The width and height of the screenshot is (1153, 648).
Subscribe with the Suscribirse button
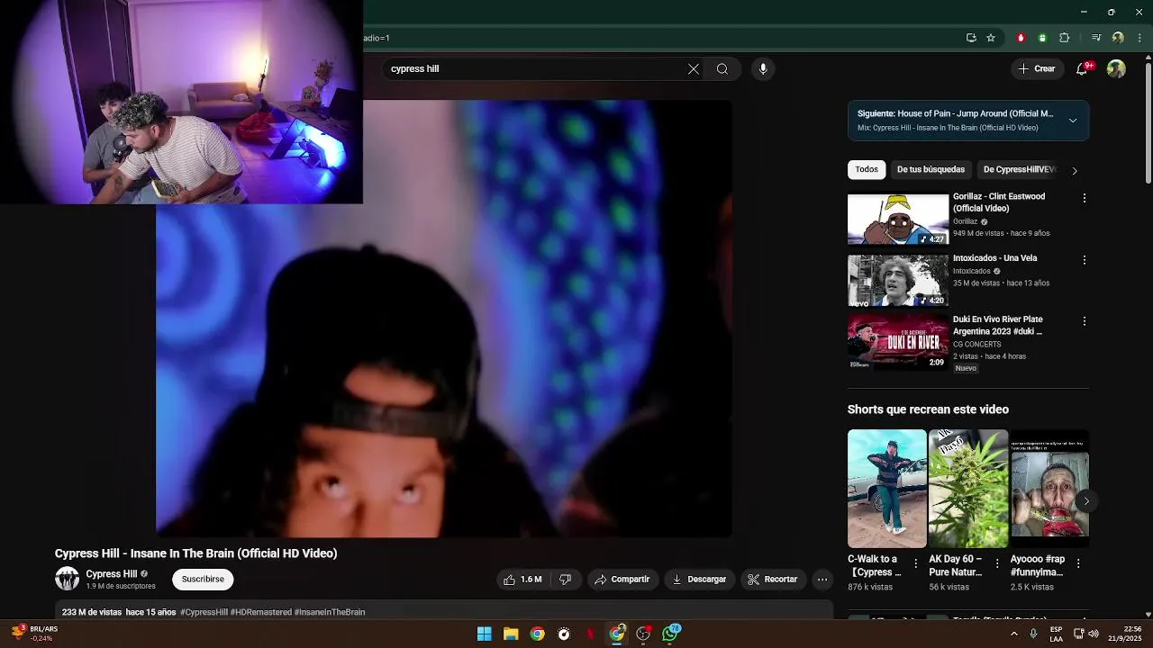tap(203, 580)
